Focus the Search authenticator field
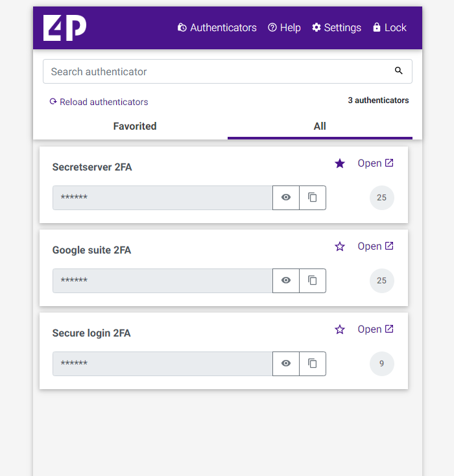 point(217,71)
